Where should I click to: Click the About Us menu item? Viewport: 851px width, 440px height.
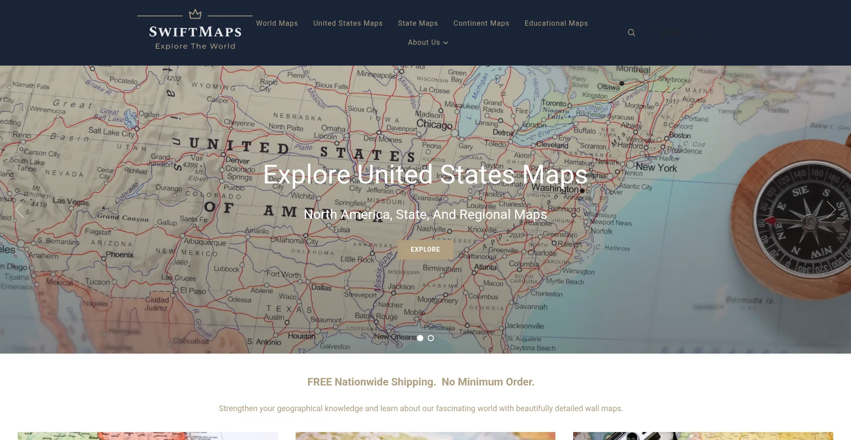click(424, 42)
